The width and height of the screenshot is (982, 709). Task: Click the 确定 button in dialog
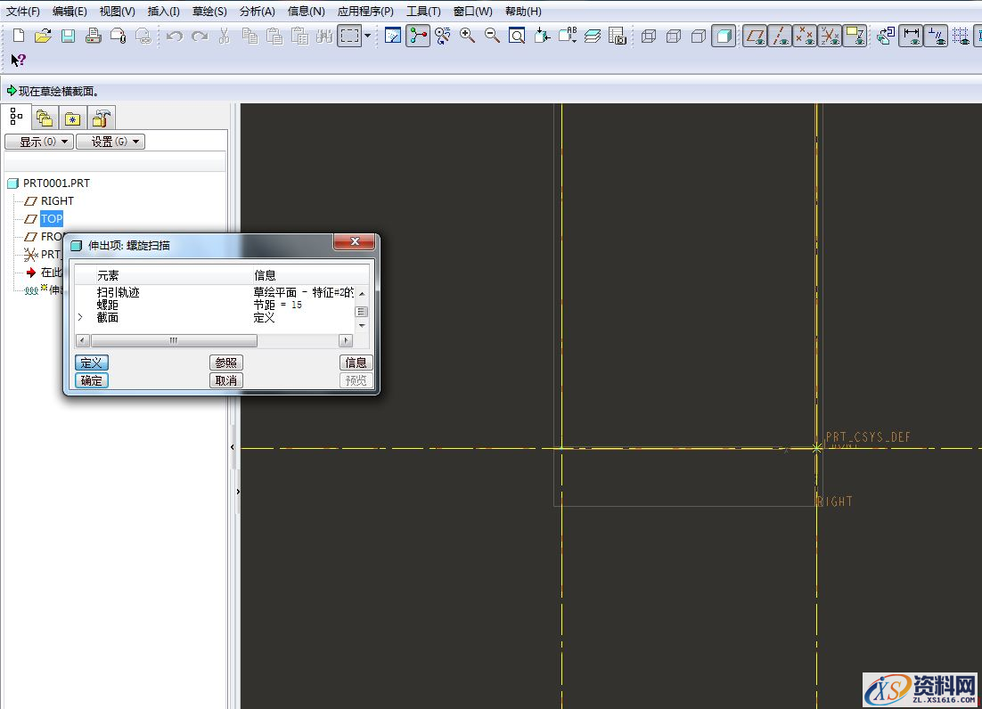point(91,380)
